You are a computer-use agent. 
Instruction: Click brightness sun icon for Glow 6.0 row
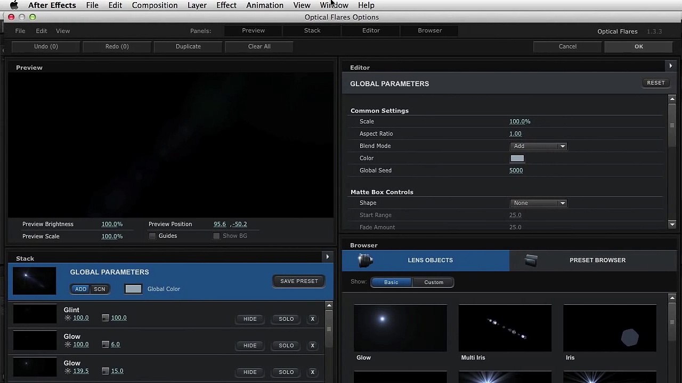click(x=68, y=345)
